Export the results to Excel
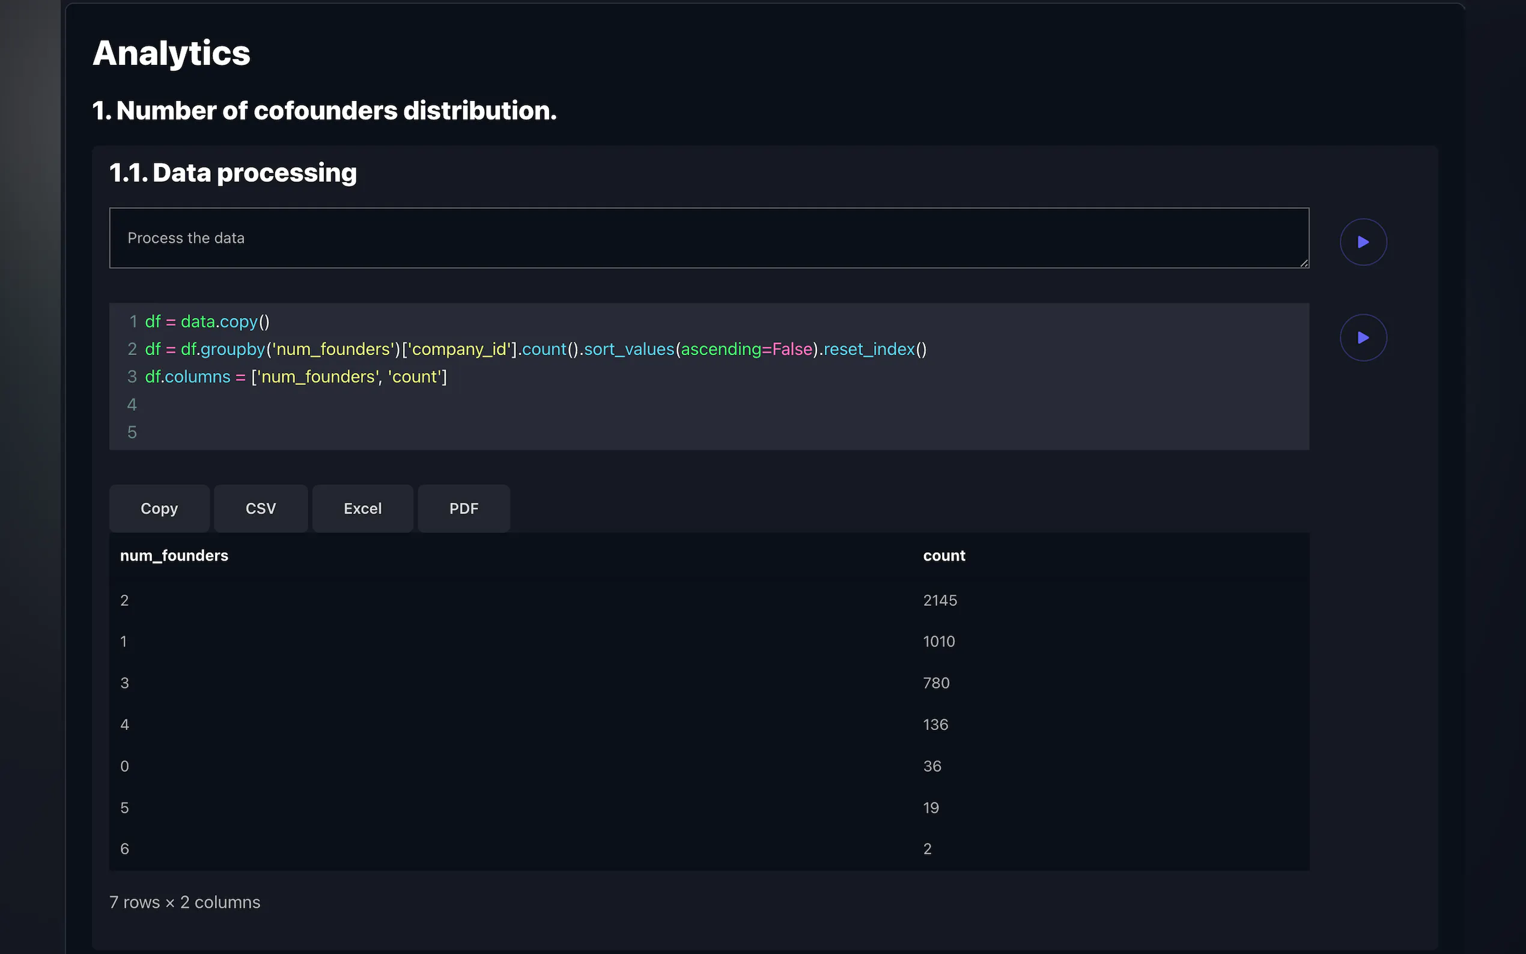Screen dimensions: 1526x954 click(362, 508)
